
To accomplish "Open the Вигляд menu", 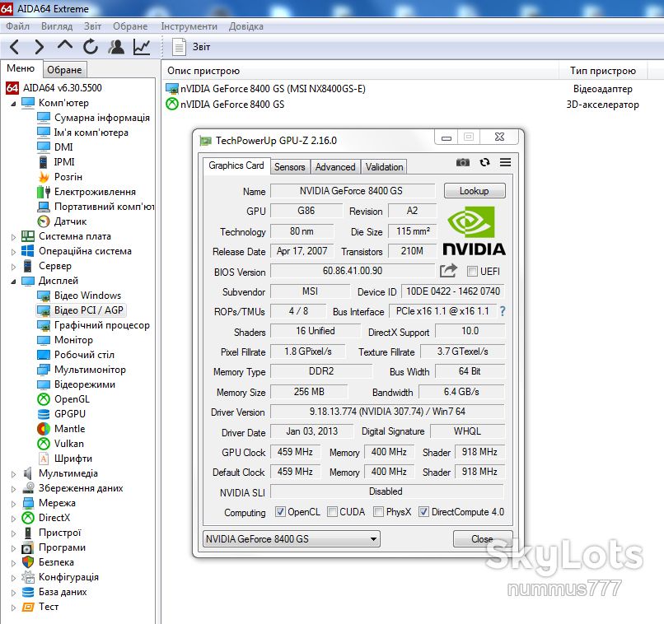I will pyautogui.click(x=57, y=26).
